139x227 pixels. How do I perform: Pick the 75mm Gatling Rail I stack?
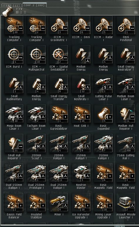(x=126, y=143)
